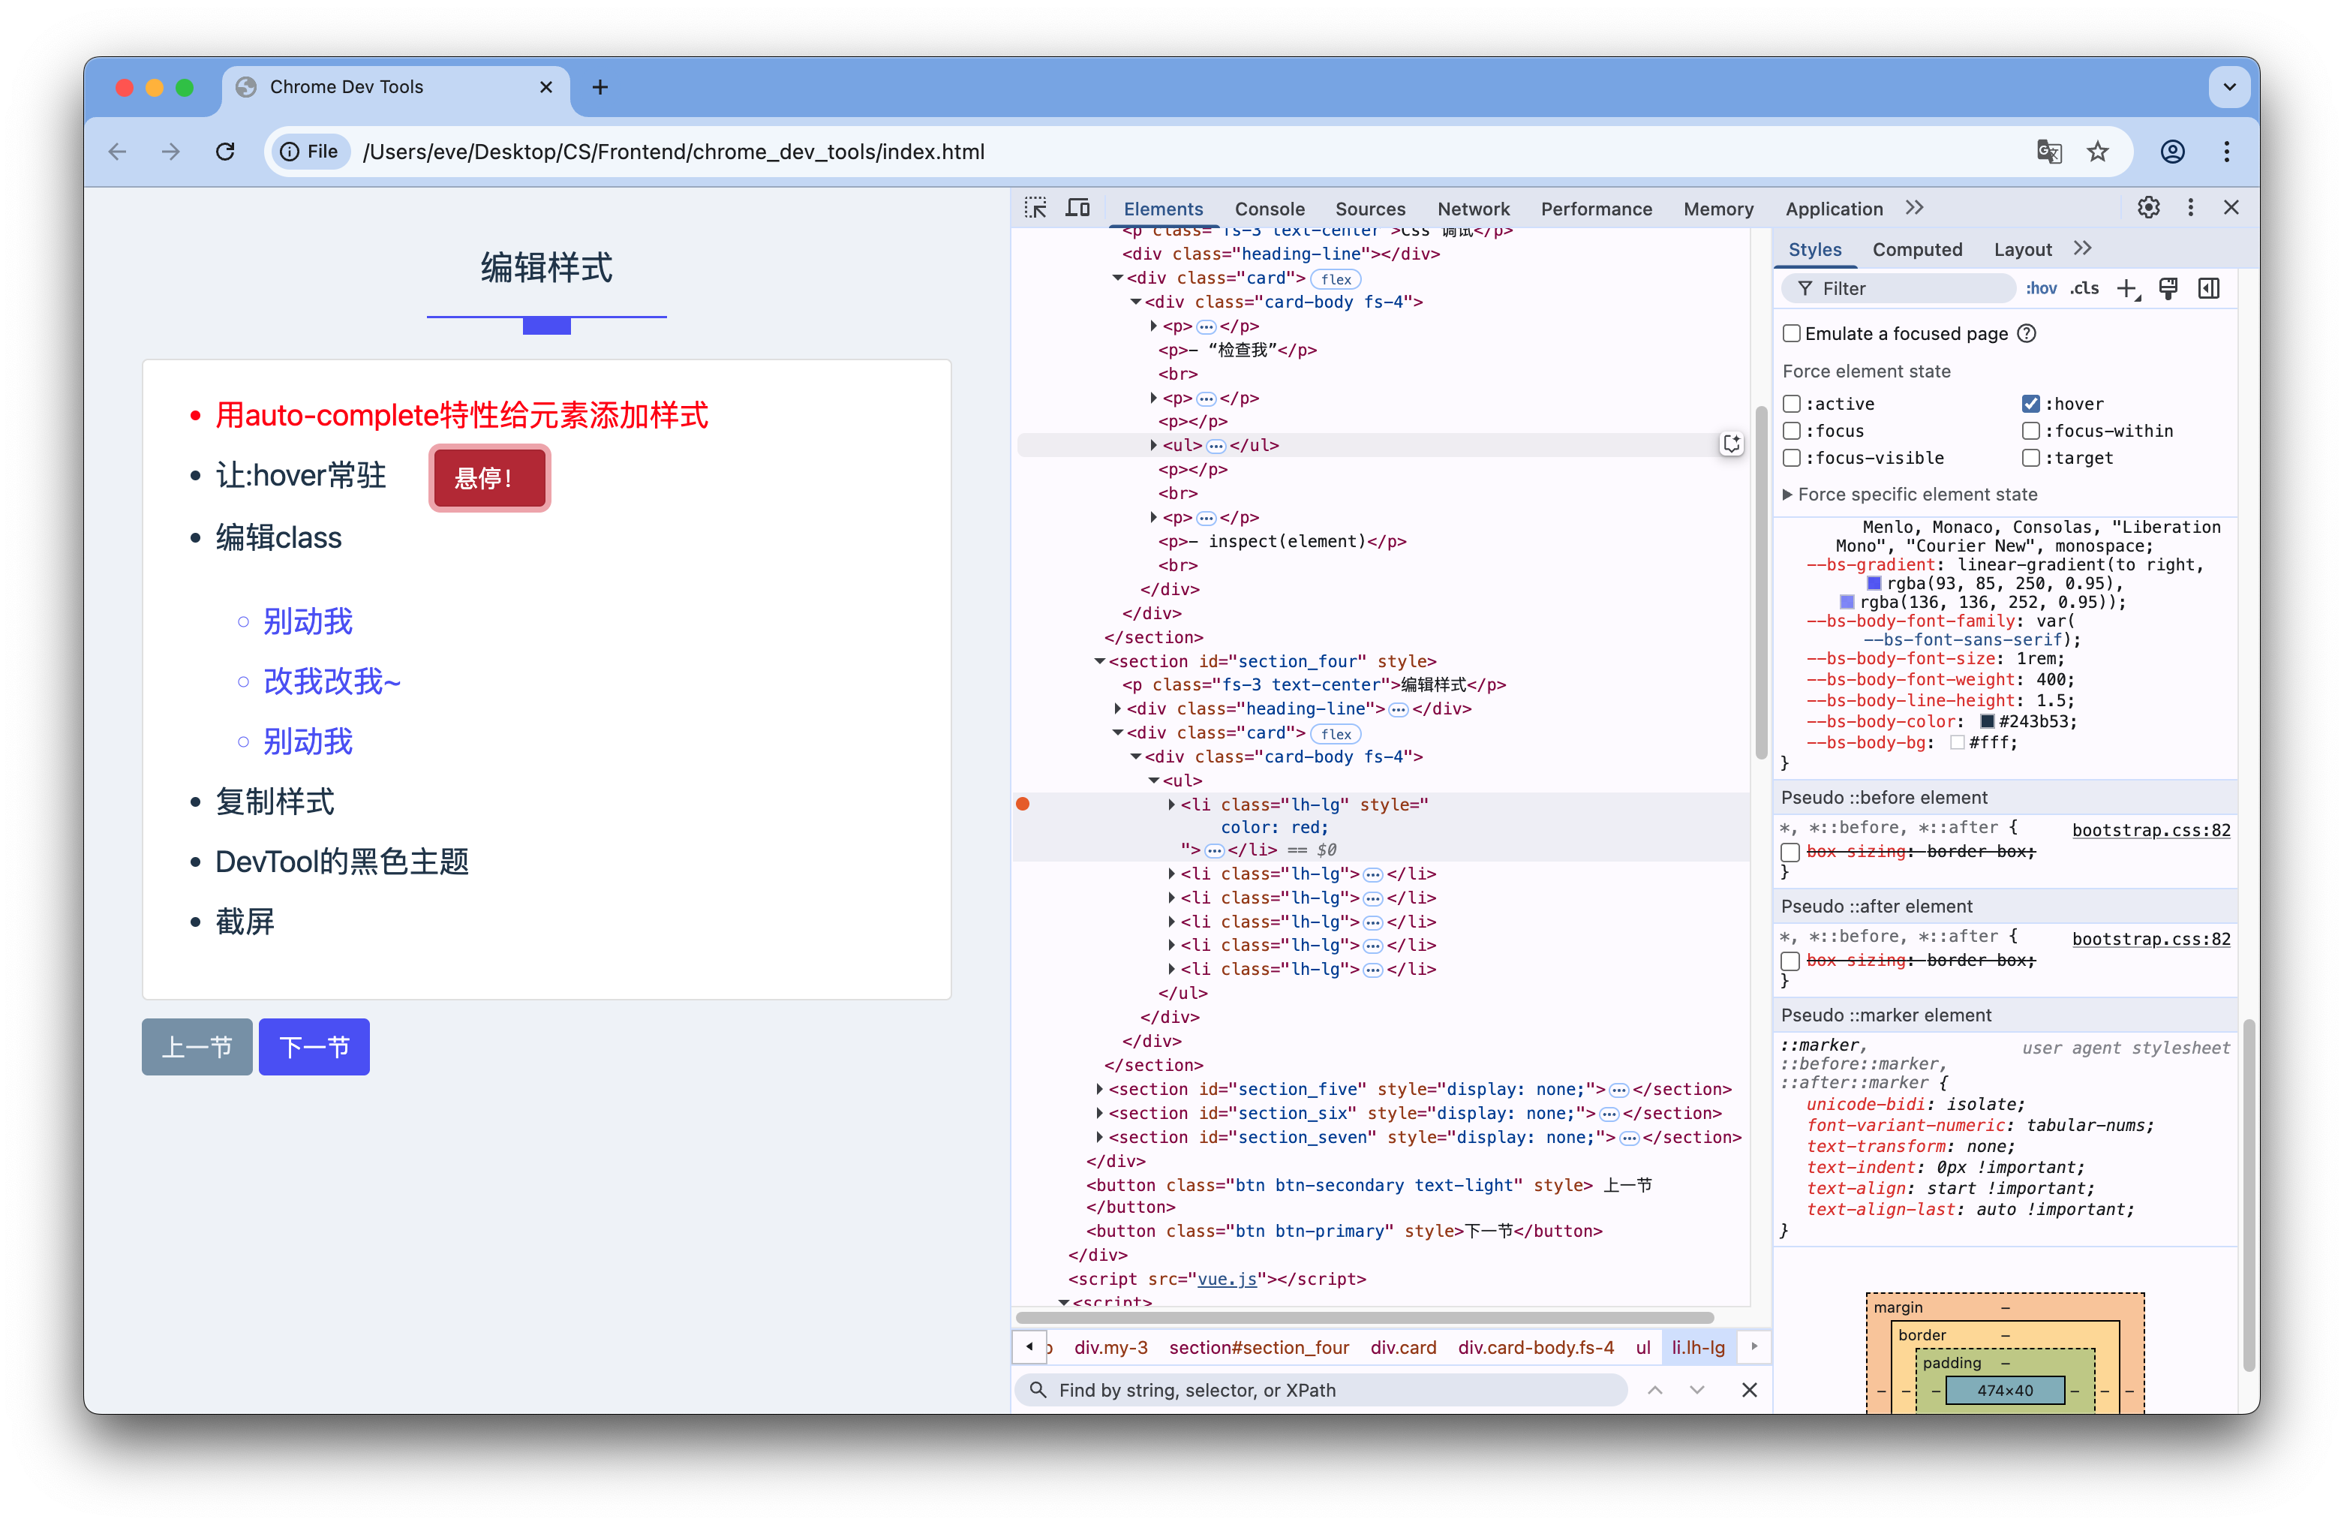Enable the :active force state checkbox
This screenshot has width=2344, height=1525.
point(1792,404)
